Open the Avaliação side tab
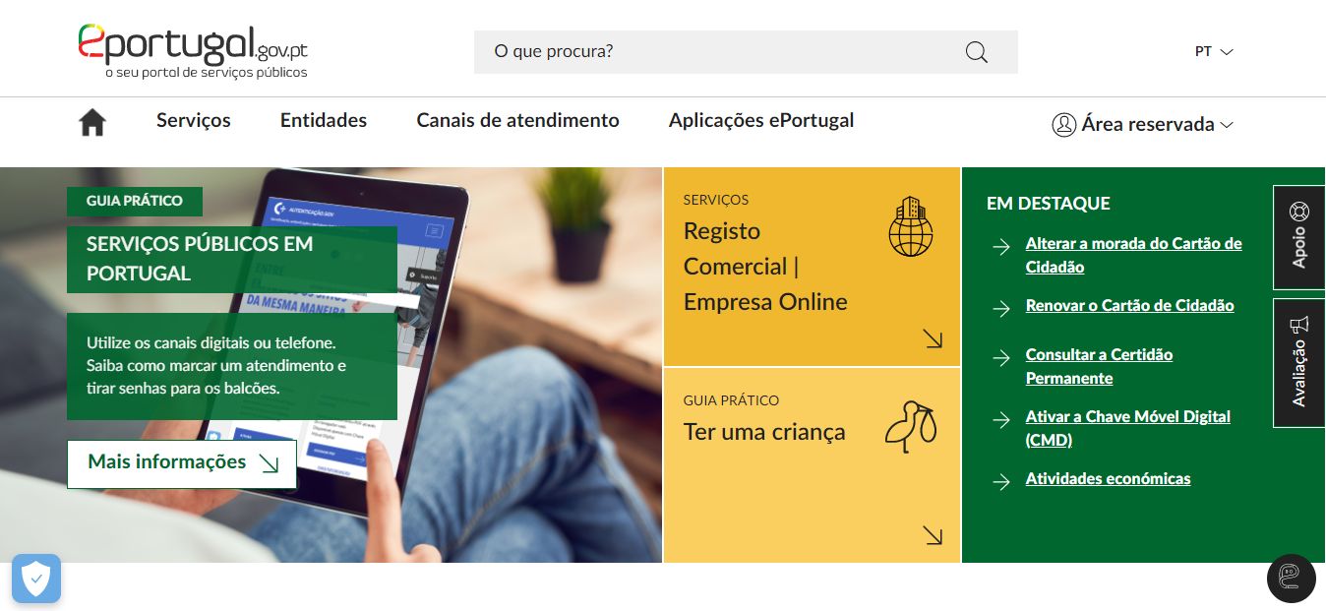This screenshot has width=1326, height=611. [x=1298, y=363]
